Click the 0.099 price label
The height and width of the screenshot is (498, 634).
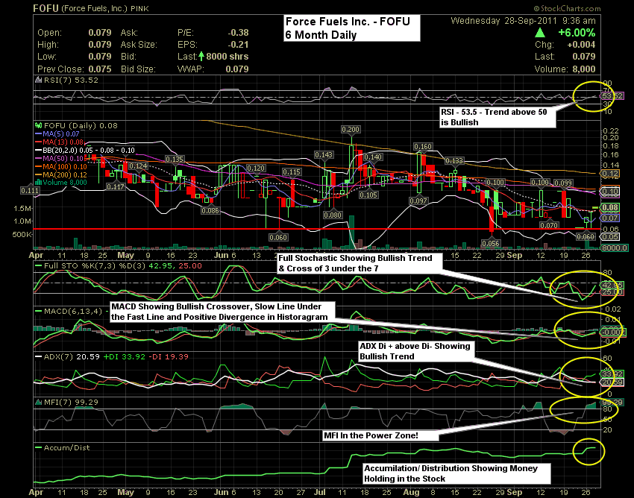point(563,183)
